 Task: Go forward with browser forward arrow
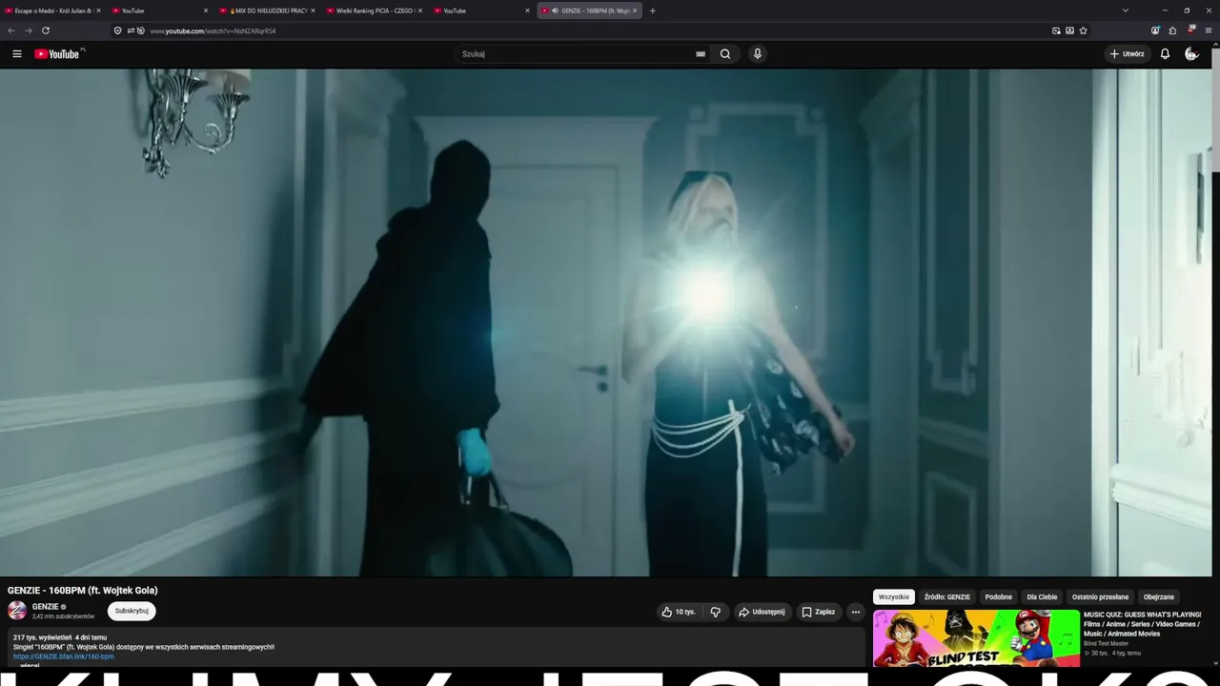coord(29,30)
